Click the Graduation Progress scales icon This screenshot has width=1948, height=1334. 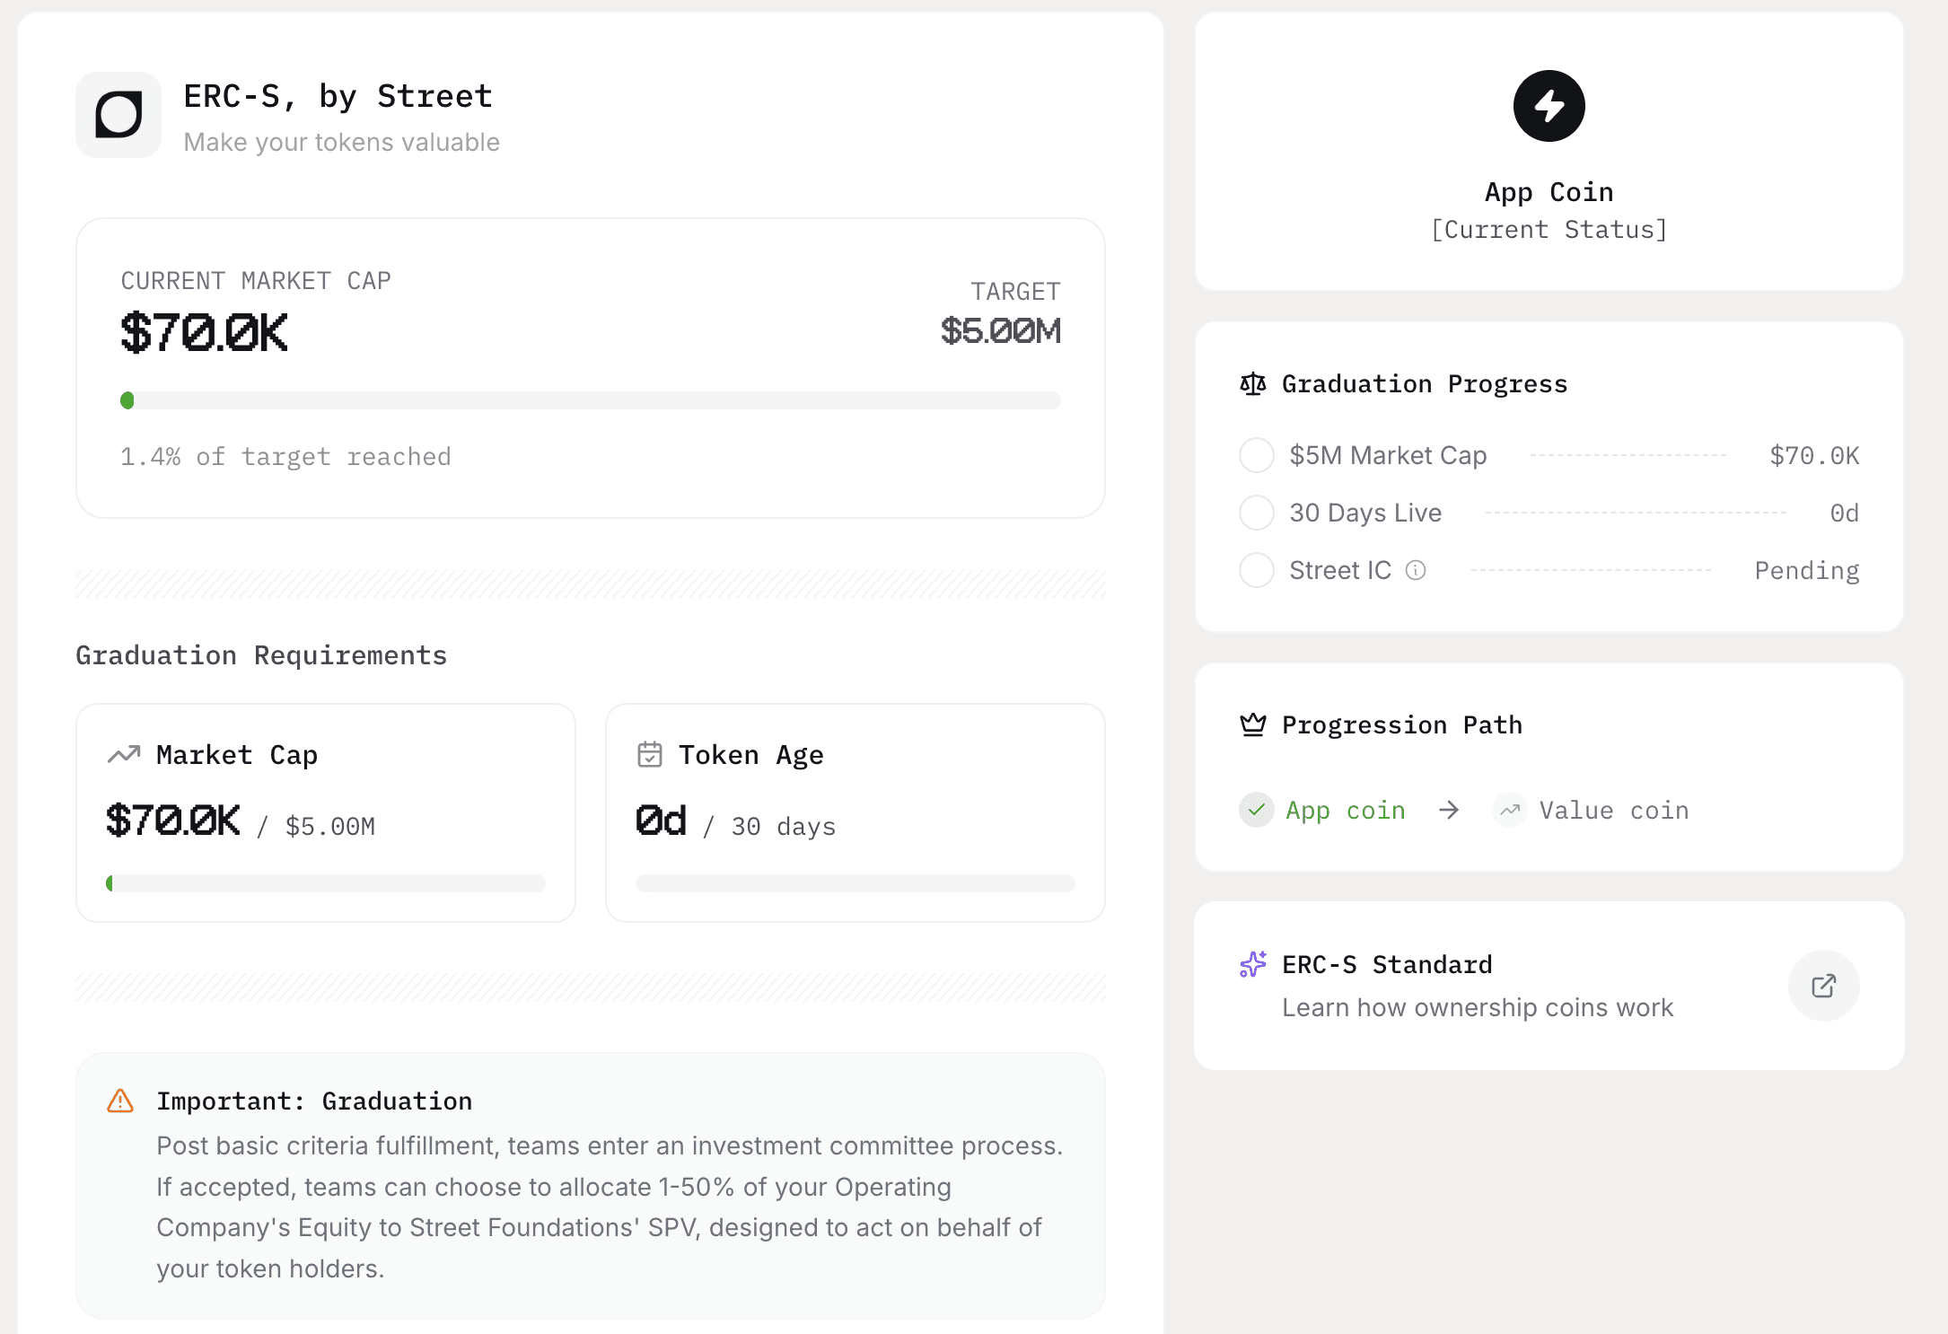pyautogui.click(x=1252, y=384)
